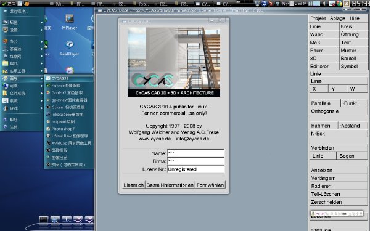Expand the 设置 submenu
The height and width of the screenshot is (231, 370).
click(x=22, y=30)
